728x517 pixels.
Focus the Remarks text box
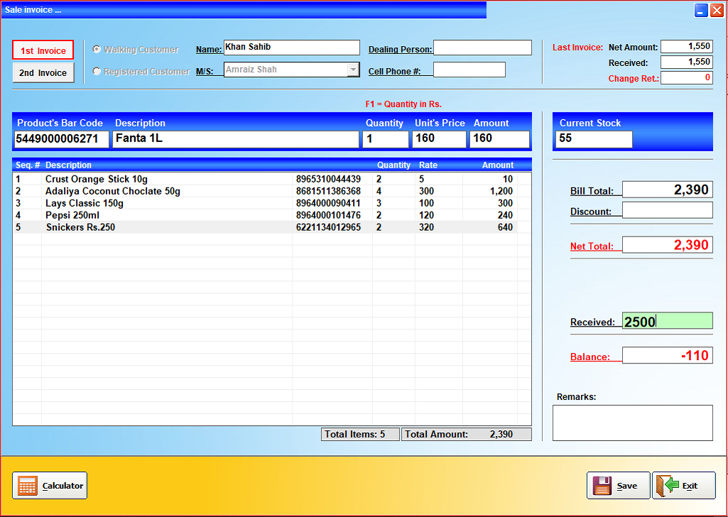tap(632, 423)
